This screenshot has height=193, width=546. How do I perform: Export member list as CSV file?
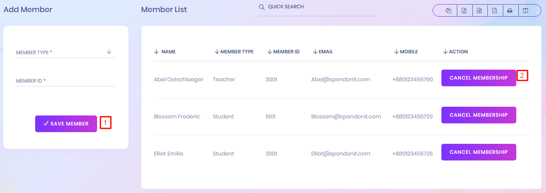[x=479, y=11]
